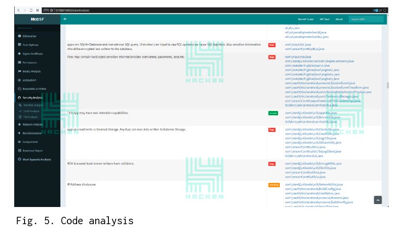Screen dimensions: 400x233
Task: Collapse the Security Analysis sidebar section
Action: pyautogui.click(x=32, y=98)
